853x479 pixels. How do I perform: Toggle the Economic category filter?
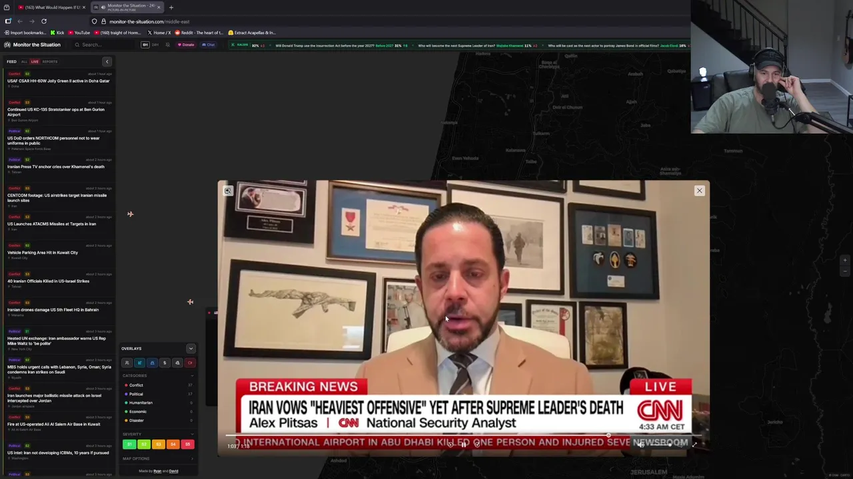pyautogui.click(x=158, y=411)
